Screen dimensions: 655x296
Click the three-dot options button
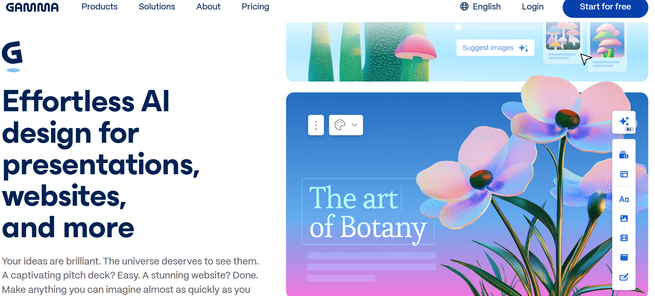coord(316,125)
